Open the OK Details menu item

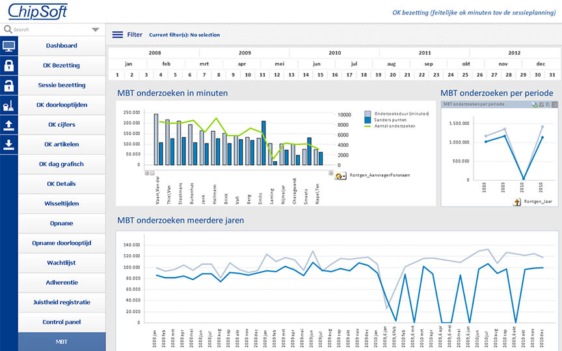[x=62, y=184]
